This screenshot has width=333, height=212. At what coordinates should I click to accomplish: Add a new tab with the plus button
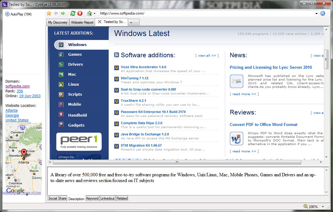(x=131, y=22)
